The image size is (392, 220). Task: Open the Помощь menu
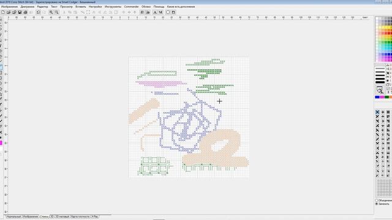coord(159,7)
